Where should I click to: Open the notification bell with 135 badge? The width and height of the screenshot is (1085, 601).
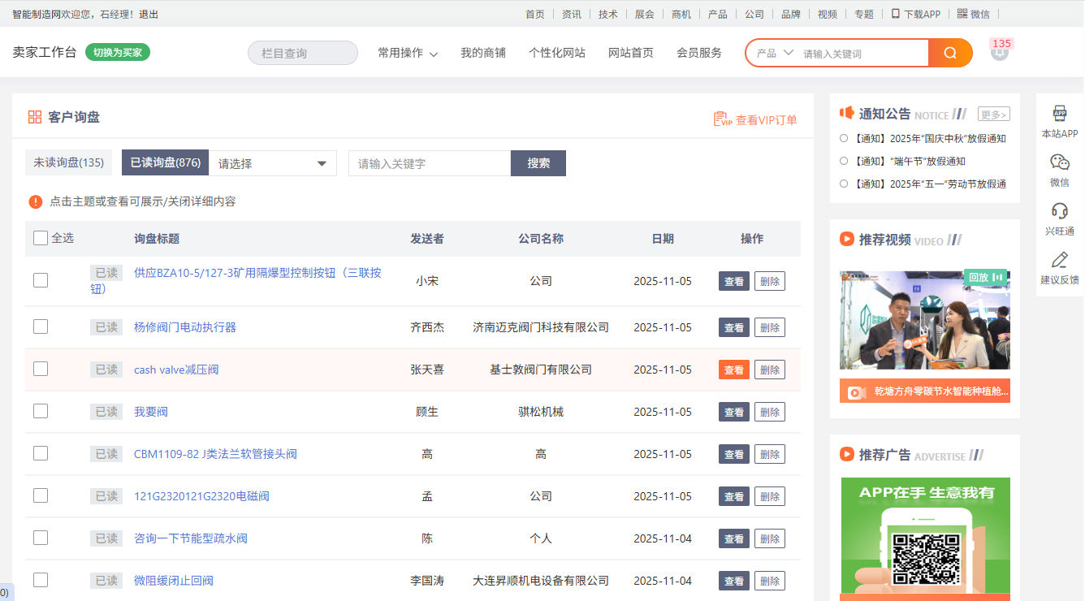tap(1000, 52)
